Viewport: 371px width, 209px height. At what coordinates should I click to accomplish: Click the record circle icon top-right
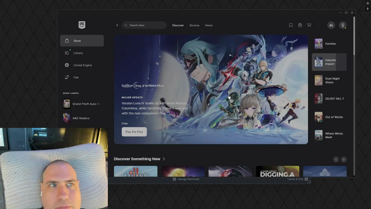[x=368, y=3]
